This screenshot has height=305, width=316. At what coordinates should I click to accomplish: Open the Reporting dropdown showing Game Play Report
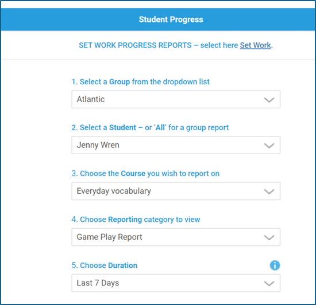click(x=176, y=237)
